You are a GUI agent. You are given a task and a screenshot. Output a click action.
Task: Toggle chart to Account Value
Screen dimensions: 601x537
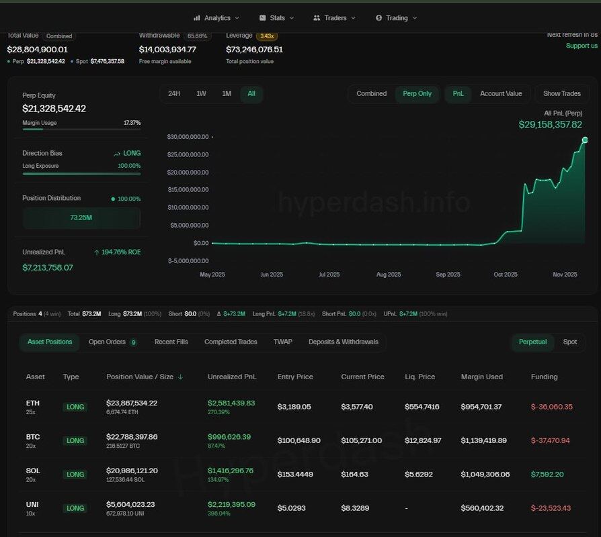click(x=501, y=94)
